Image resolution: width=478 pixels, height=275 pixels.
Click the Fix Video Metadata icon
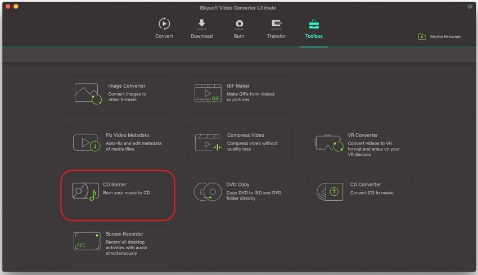(x=86, y=143)
